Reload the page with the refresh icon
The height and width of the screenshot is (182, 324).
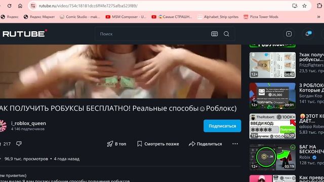[9, 6]
